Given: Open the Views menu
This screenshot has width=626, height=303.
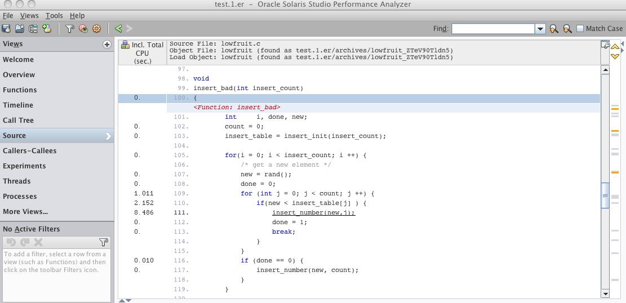Looking at the screenshot, I should pos(29,16).
